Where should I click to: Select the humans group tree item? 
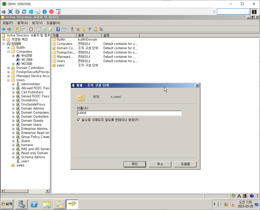tap(27, 145)
